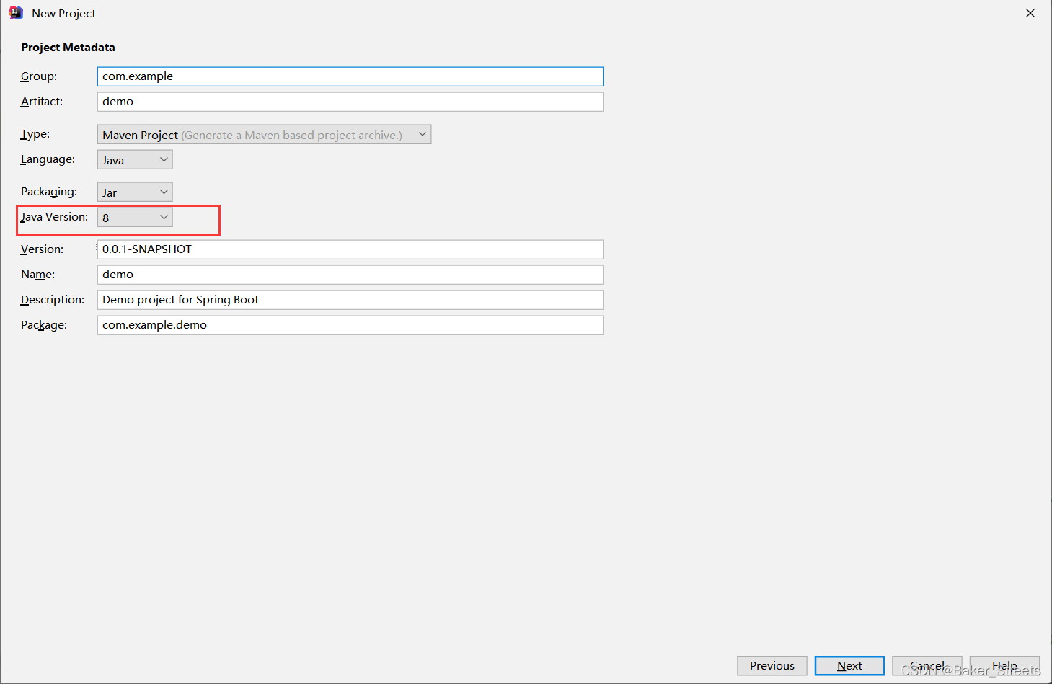Click the Language label

(48, 159)
